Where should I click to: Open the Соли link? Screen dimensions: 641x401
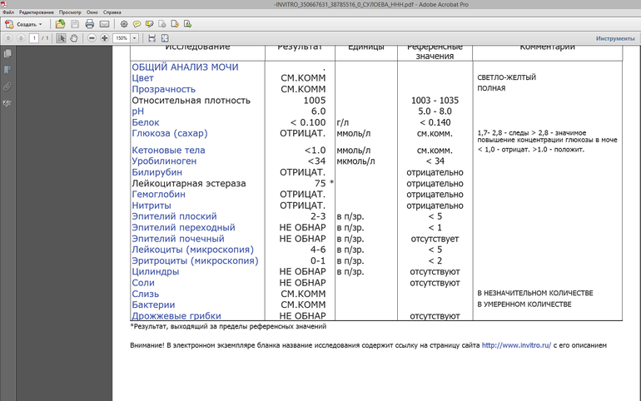tap(143, 283)
